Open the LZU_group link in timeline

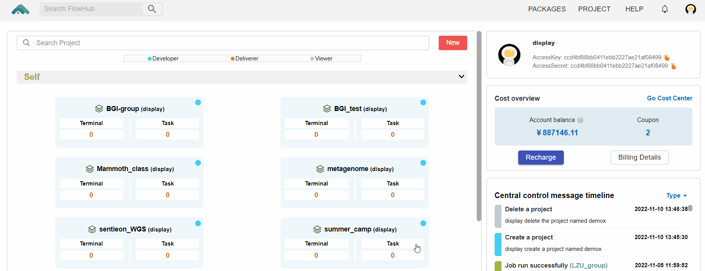pyautogui.click(x=589, y=265)
